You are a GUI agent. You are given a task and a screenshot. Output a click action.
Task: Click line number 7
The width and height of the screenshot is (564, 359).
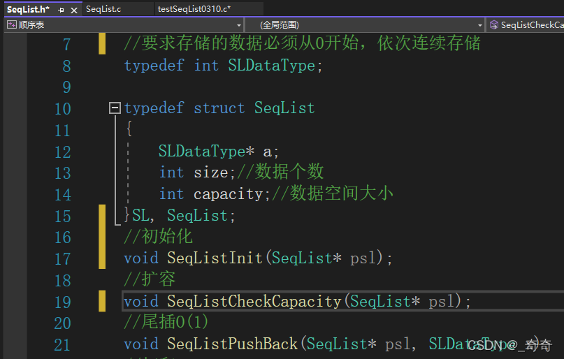(x=66, y=44)
